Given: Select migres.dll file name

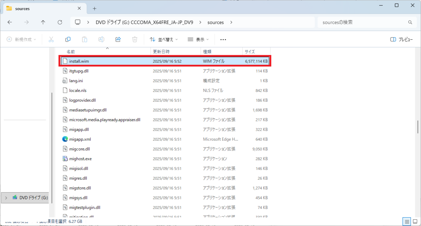Looking at the screenshot, I should pyautogui.click(x=78, y=178).
